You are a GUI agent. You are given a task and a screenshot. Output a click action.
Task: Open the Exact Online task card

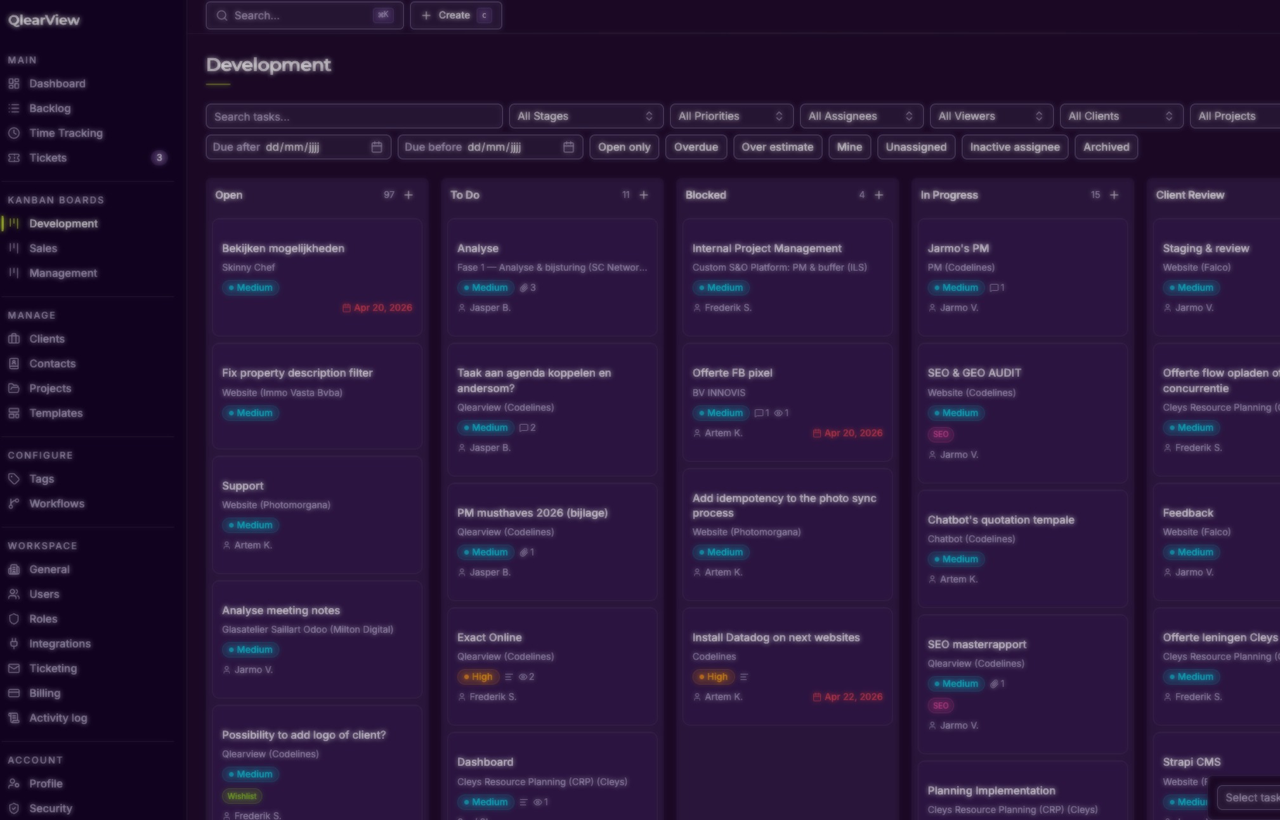pyautogui.click(x=552, y=666)
